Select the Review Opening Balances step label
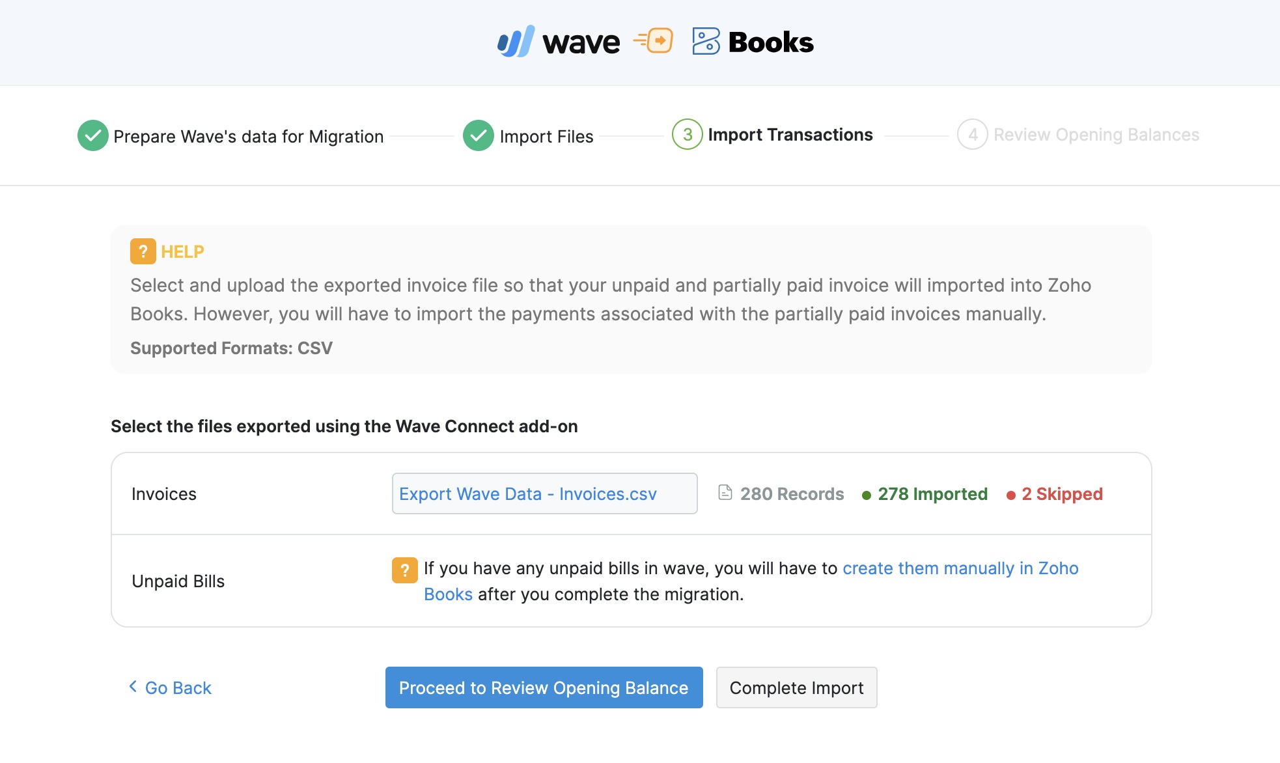 click(x=1096, y=135)
